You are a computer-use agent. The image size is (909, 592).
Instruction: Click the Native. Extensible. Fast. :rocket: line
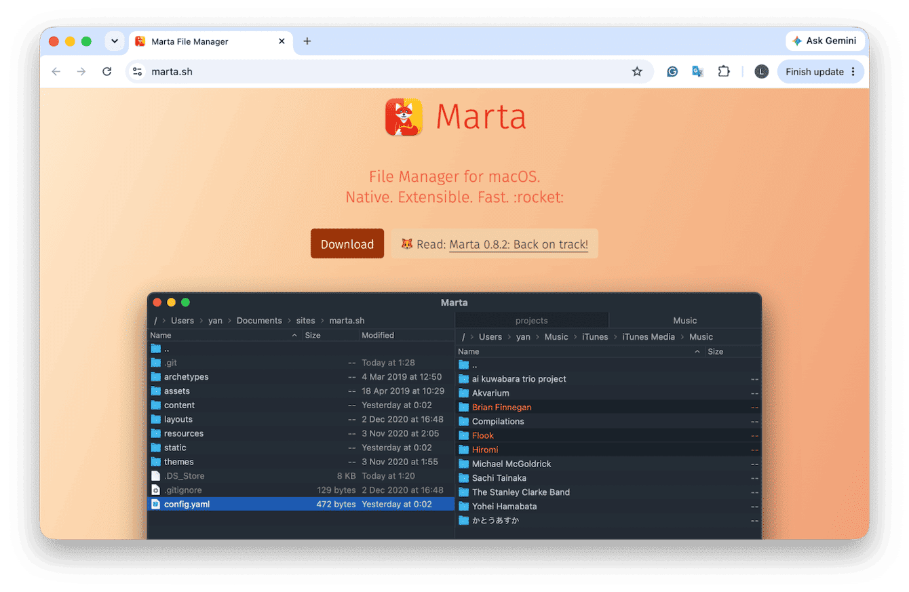coord(454,197)
